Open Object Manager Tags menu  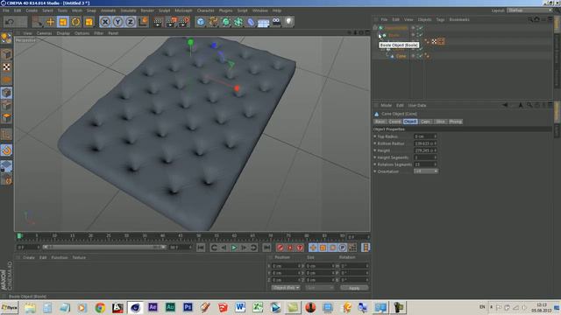440,19
